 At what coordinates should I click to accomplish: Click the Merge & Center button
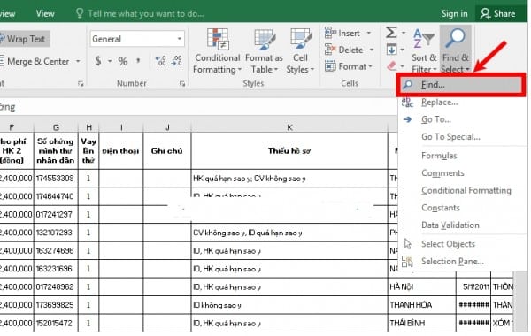pos(35,61)
